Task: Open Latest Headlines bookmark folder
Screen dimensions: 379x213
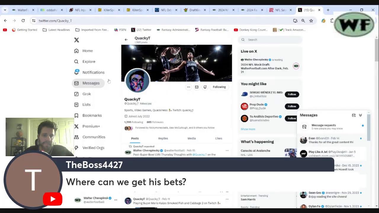Action: 56,30
